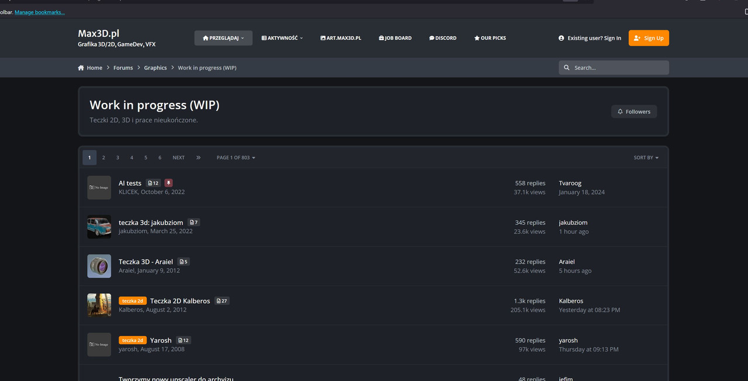
Task: Open the 1 hour ago post link
Action: [573, 232]
